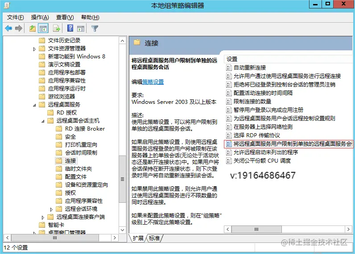Click the 策略设置 link
The image size is (355, 254).
point(153,82)
